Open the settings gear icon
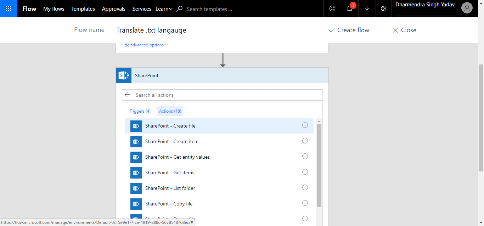Screen dimensions: 484x226 (384, 9)
